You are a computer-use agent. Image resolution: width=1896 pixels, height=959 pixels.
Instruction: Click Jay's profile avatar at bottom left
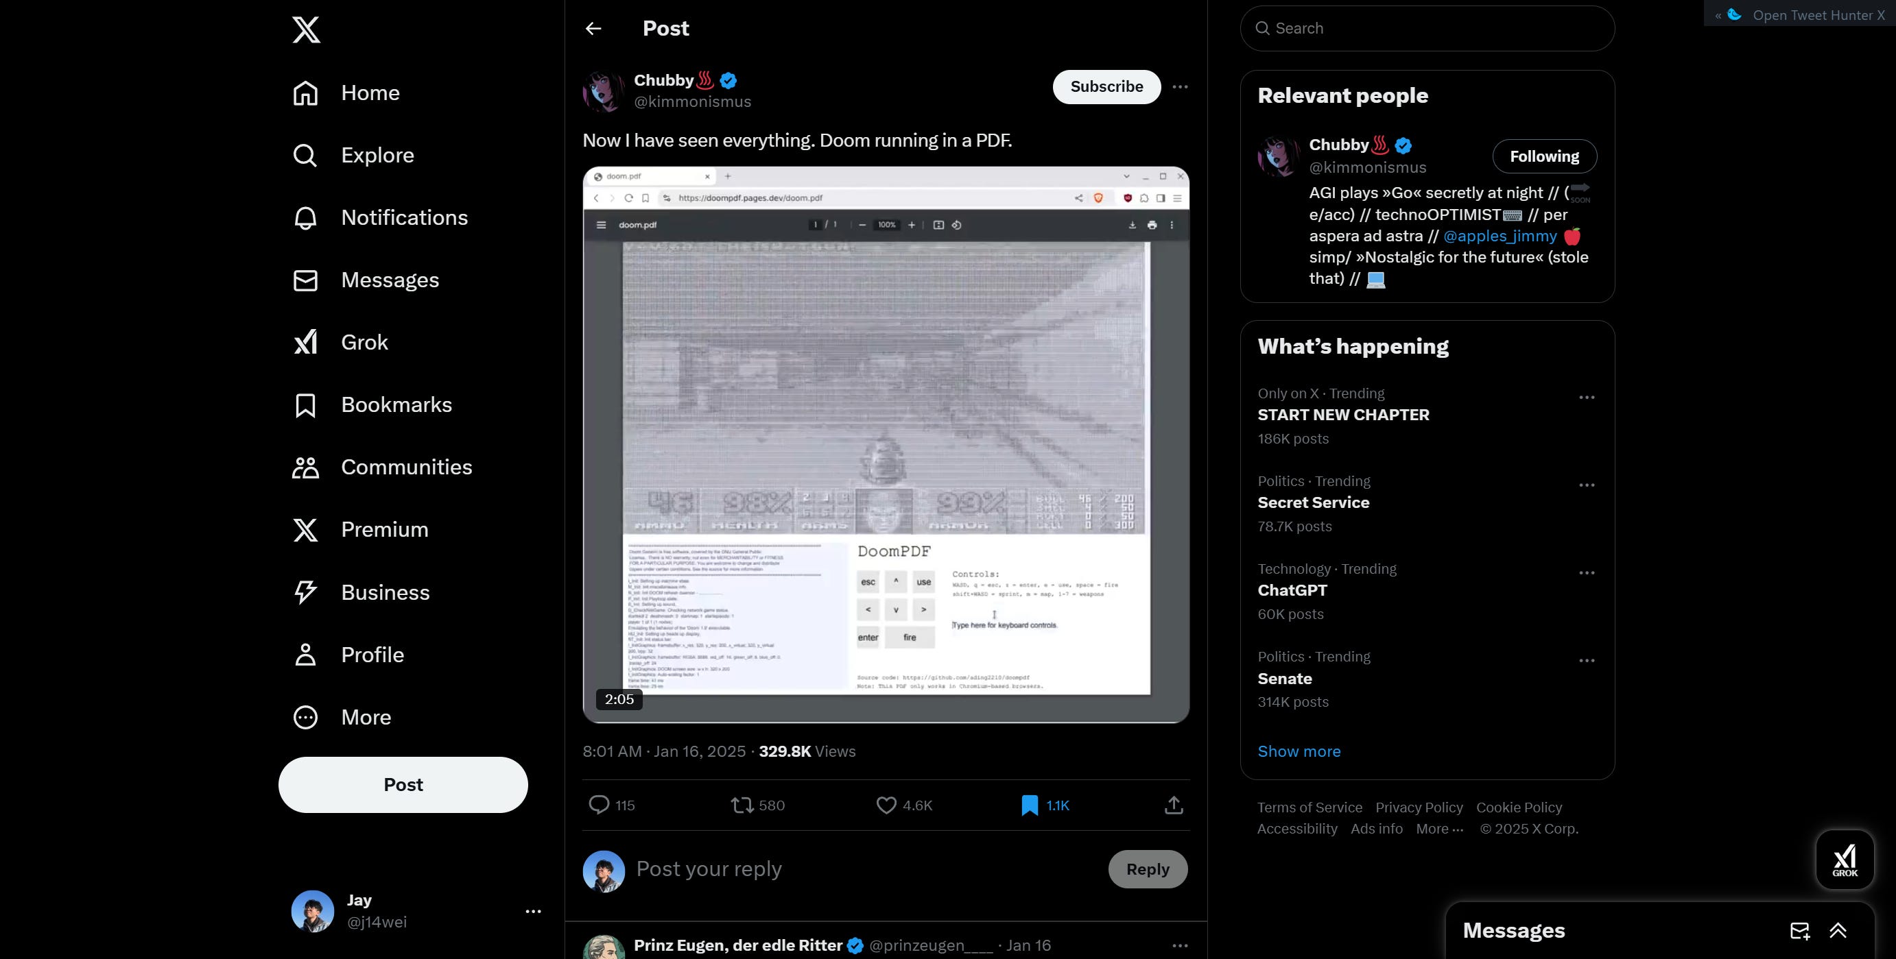[313, 911]
